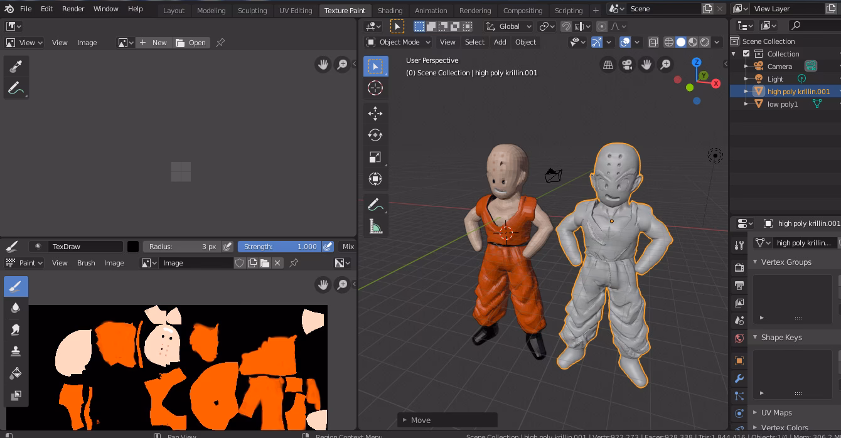Viewport: 841px width, 438px height.
Task: Open viewport shading options dropdown arrow
Action: [x=718, y=42]
